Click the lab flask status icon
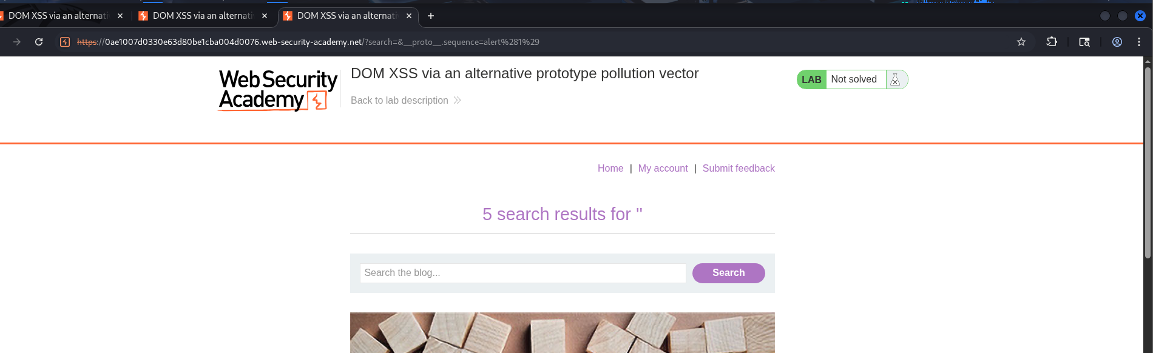Screen dimensions: 1153x353 click(x=895, y=79)
